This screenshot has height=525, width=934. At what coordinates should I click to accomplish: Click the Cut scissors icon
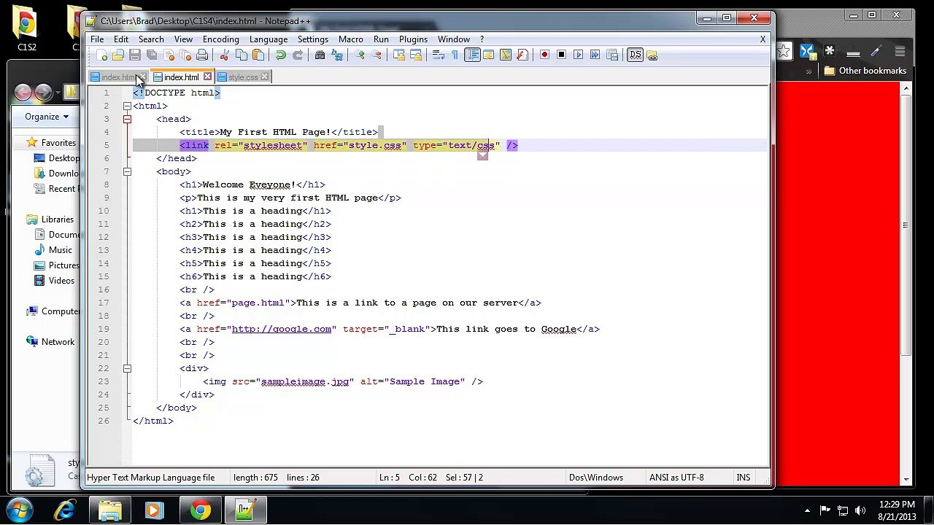(x=225, y=55)
